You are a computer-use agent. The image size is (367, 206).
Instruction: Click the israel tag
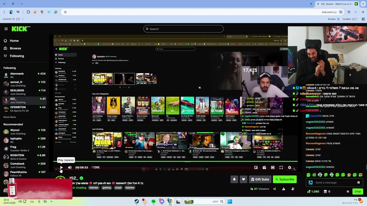[118, 188]
